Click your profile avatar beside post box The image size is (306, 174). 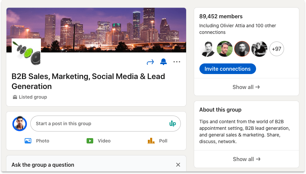pos(20,124)
